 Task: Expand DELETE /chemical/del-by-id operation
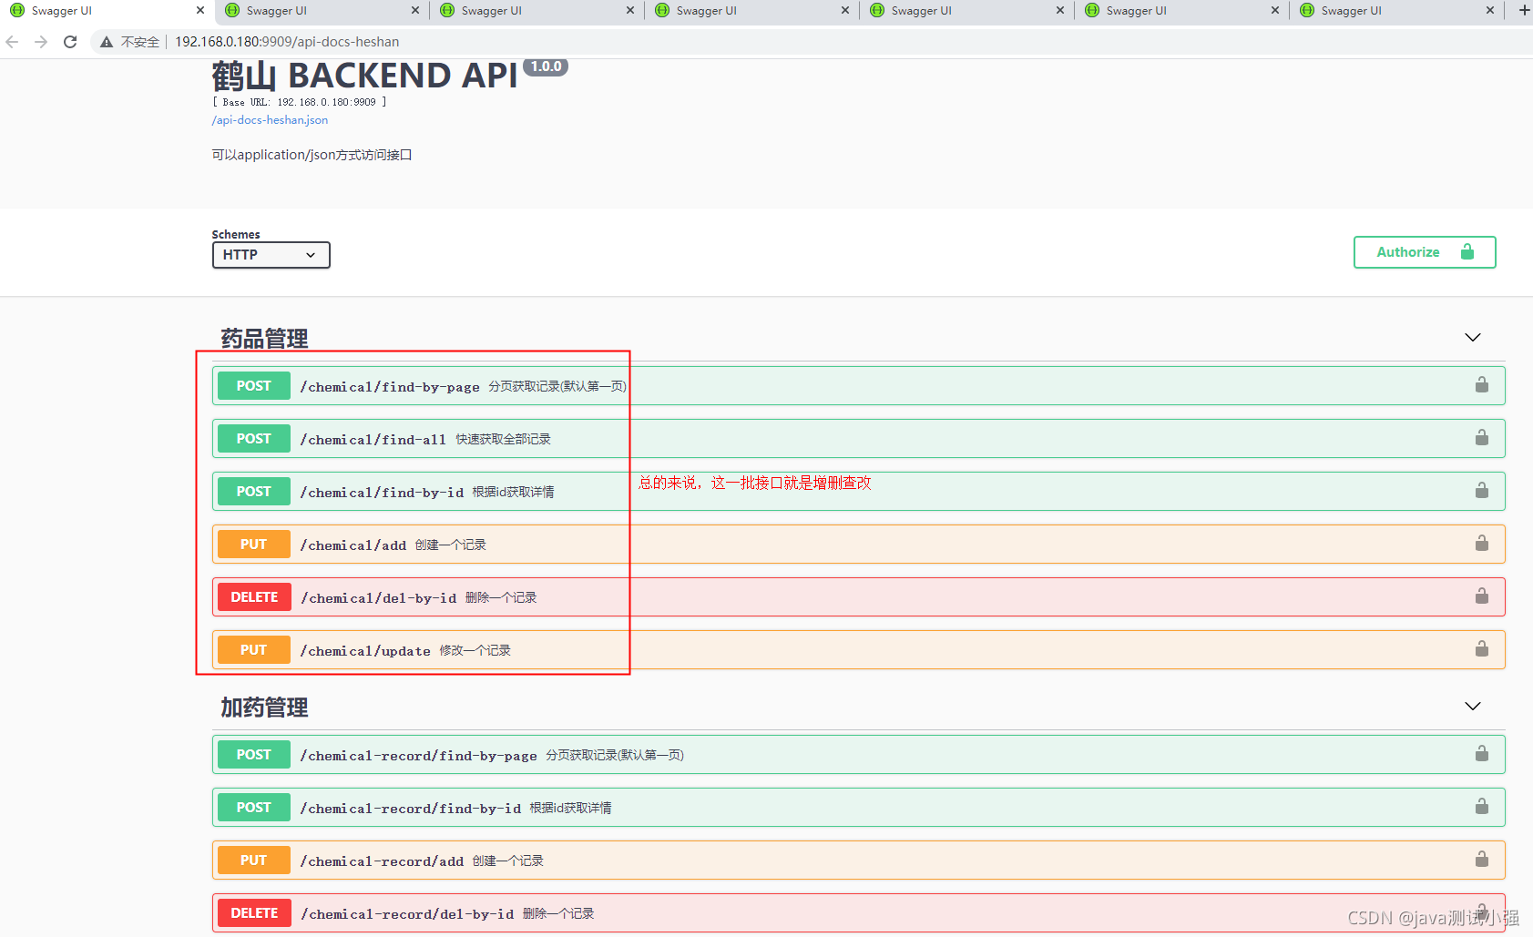[x=858, y=597]
